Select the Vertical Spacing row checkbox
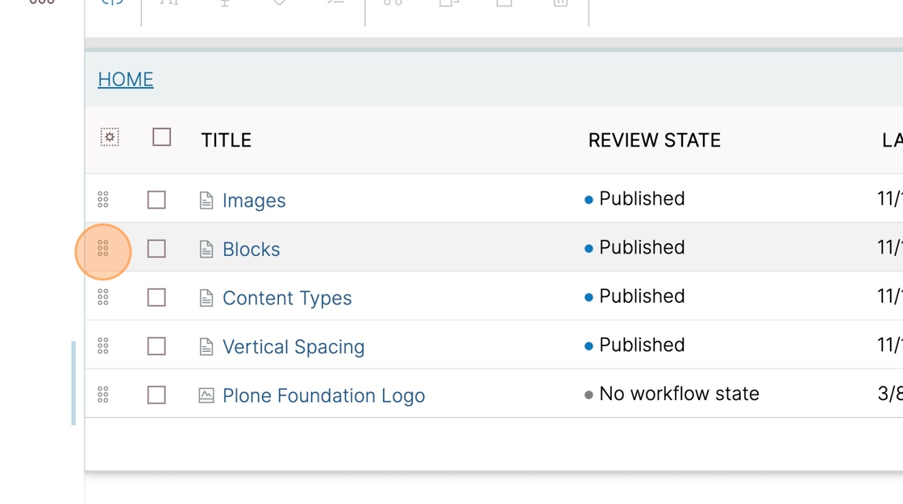 point(156,346)
